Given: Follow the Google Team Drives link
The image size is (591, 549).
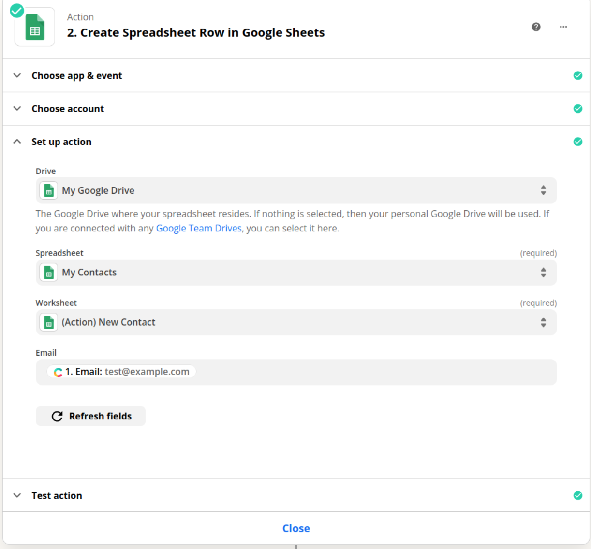Looking at the screenshot, I should click(x=198, y=229).
